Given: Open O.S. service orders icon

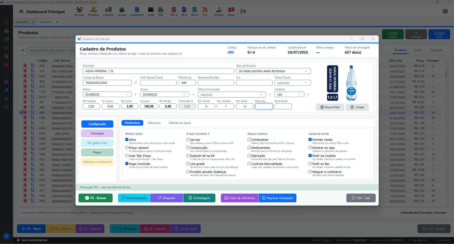Looking at the screenshot, I should pyautogui.click(x=205, y=11).
